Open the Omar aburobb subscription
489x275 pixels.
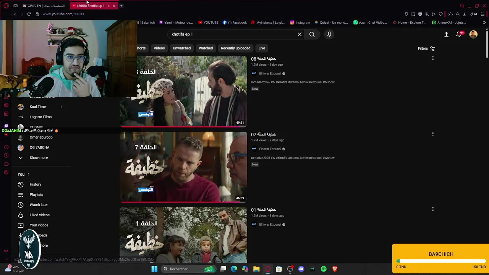pyautogui.click(x=41, y=137)
